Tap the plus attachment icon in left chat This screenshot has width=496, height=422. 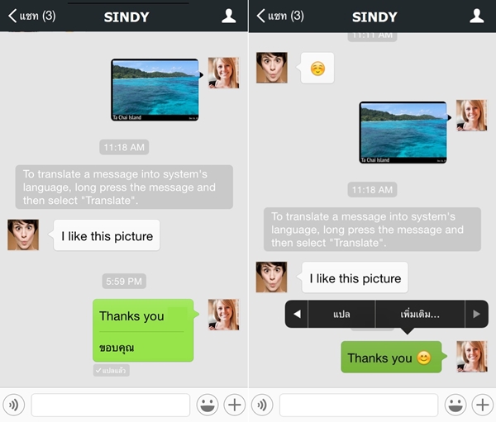[235, 405]
